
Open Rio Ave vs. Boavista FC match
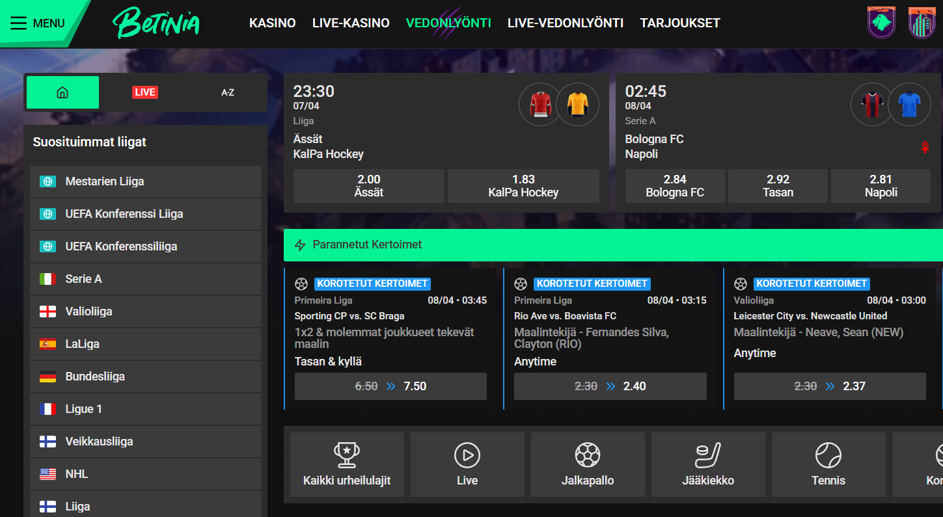[565, 316]
